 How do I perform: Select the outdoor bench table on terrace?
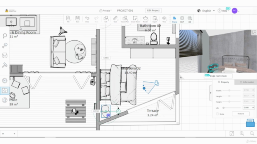[x=75, y=111]
